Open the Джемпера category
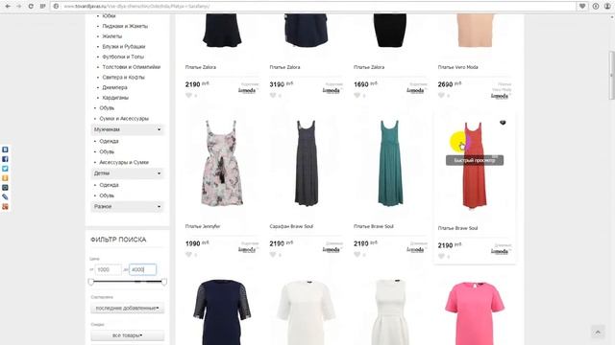The width and height of the screenshot is (615, 345). (x=114, y=87)
